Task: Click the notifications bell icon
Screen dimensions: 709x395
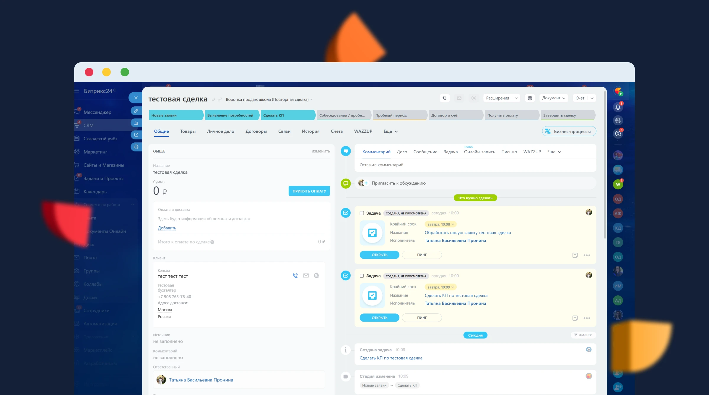Action: click(x=618, y=107)
